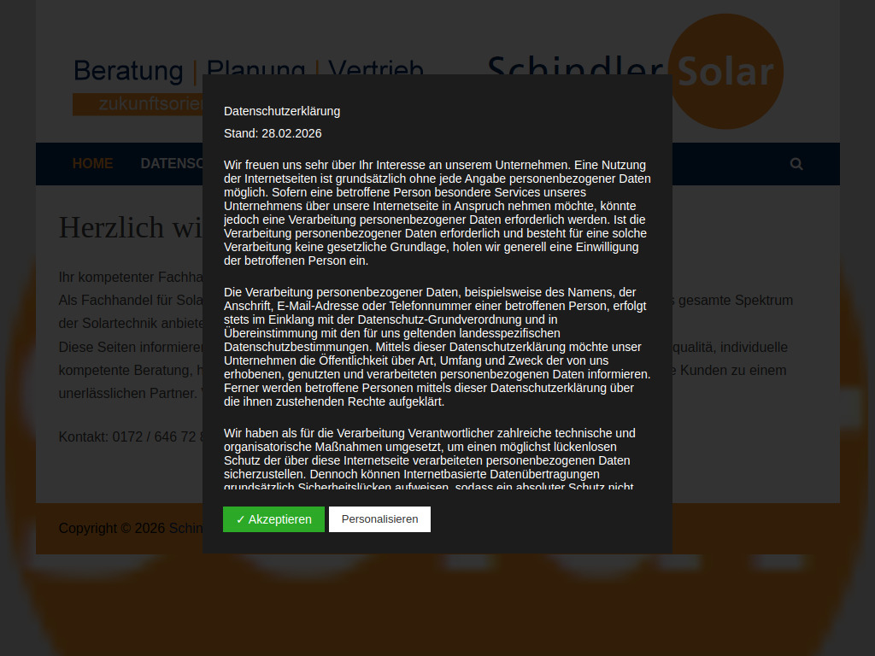Click the Herzlich willkommen page heading
Screen dimensions: 875x656
click(x=128, y=228)
